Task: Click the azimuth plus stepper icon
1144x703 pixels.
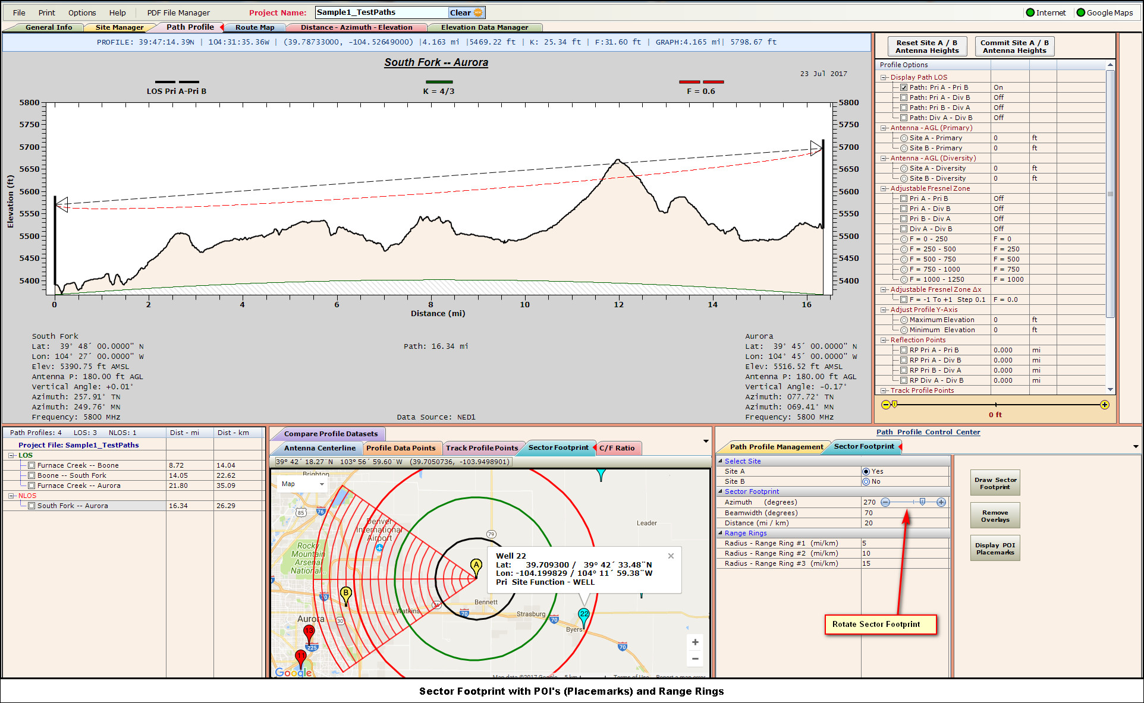Action: (941, 502)
